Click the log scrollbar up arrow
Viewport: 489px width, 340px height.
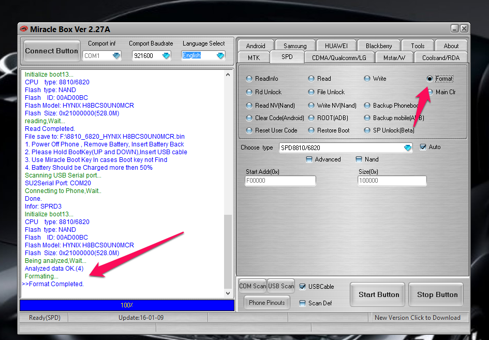[228, 75]
